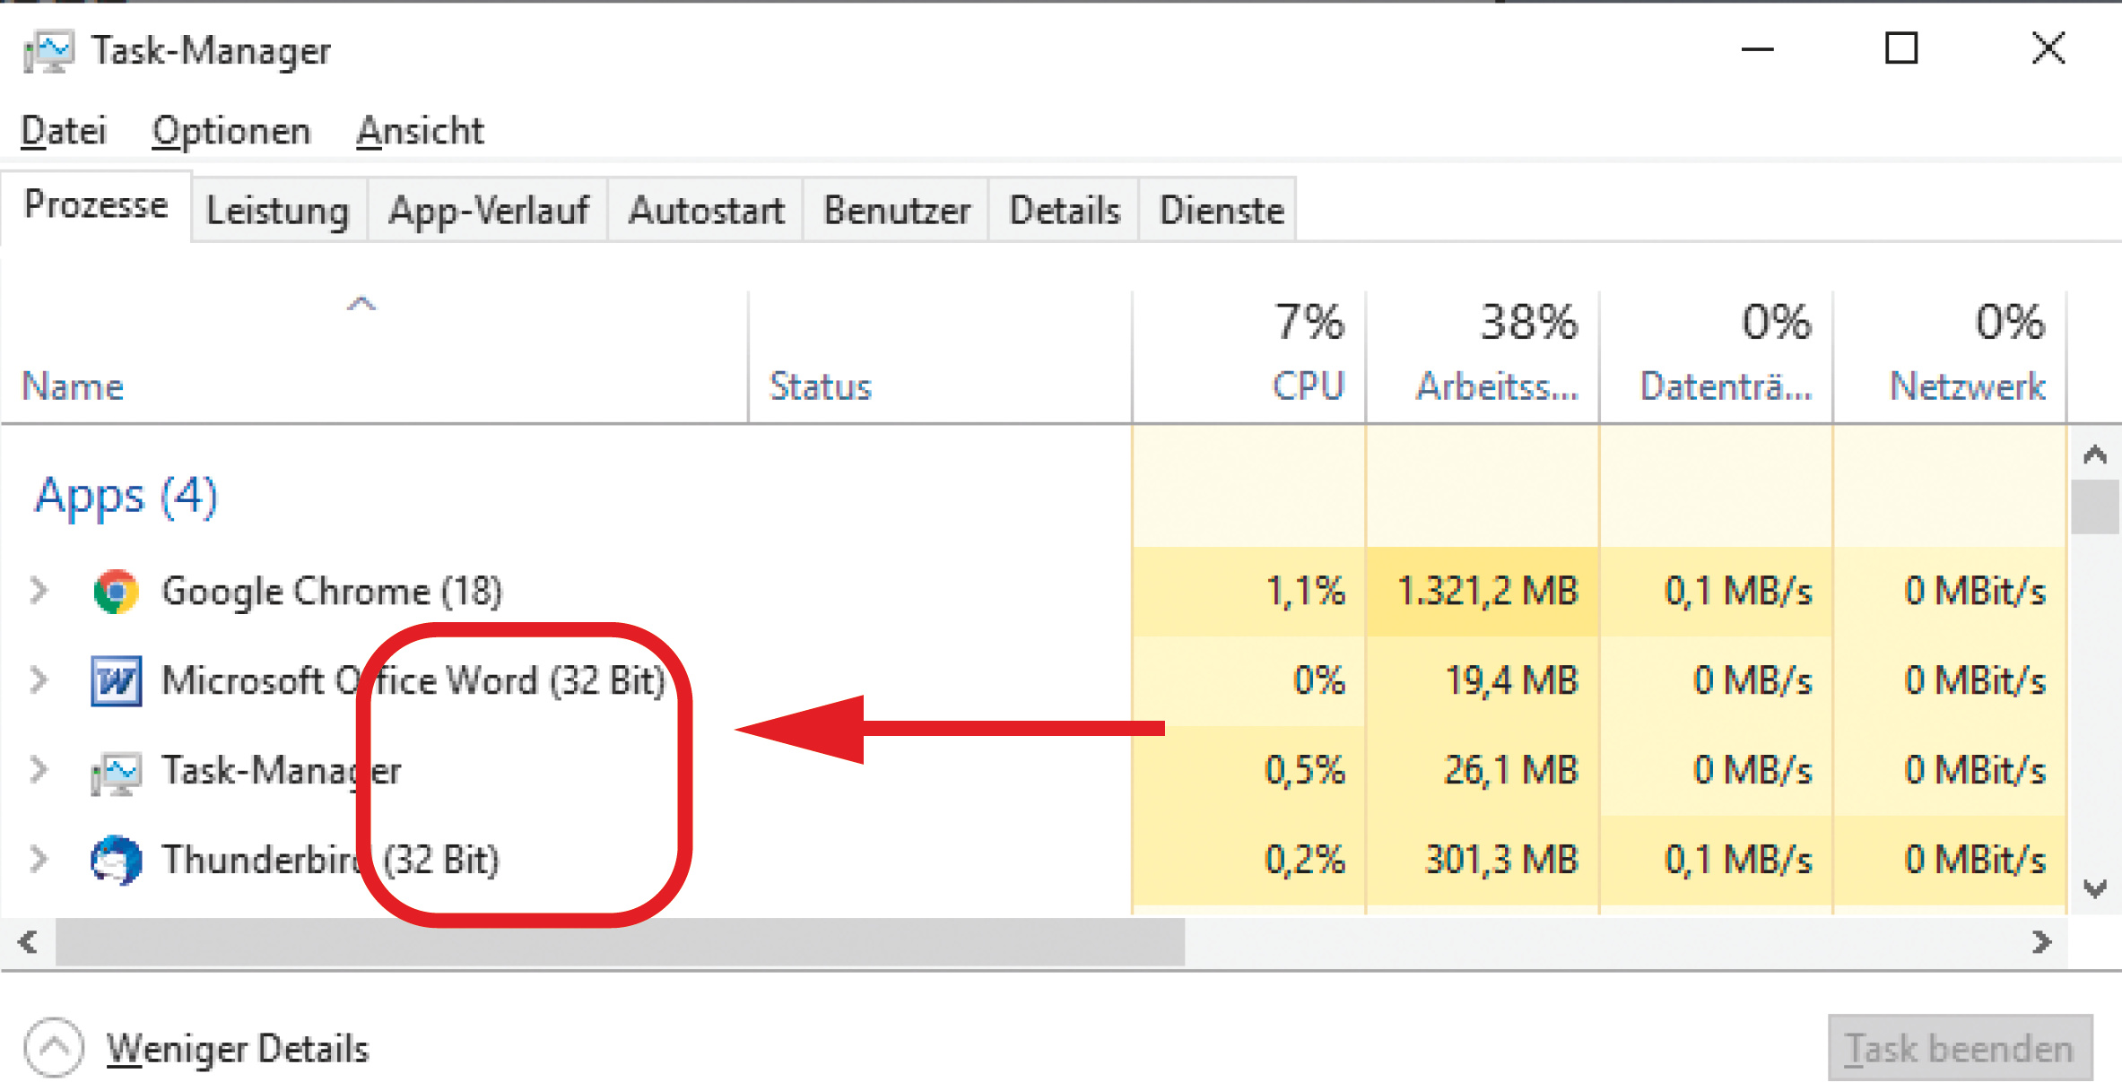Open the Ansicht menu

[420, 132]
